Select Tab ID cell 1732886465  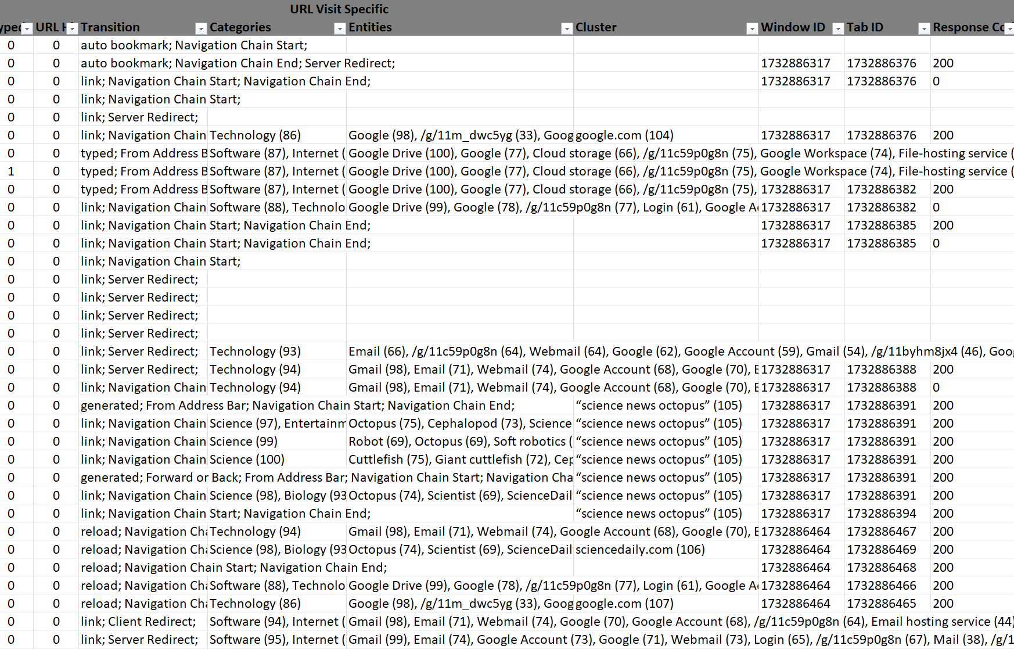(887, 604)
